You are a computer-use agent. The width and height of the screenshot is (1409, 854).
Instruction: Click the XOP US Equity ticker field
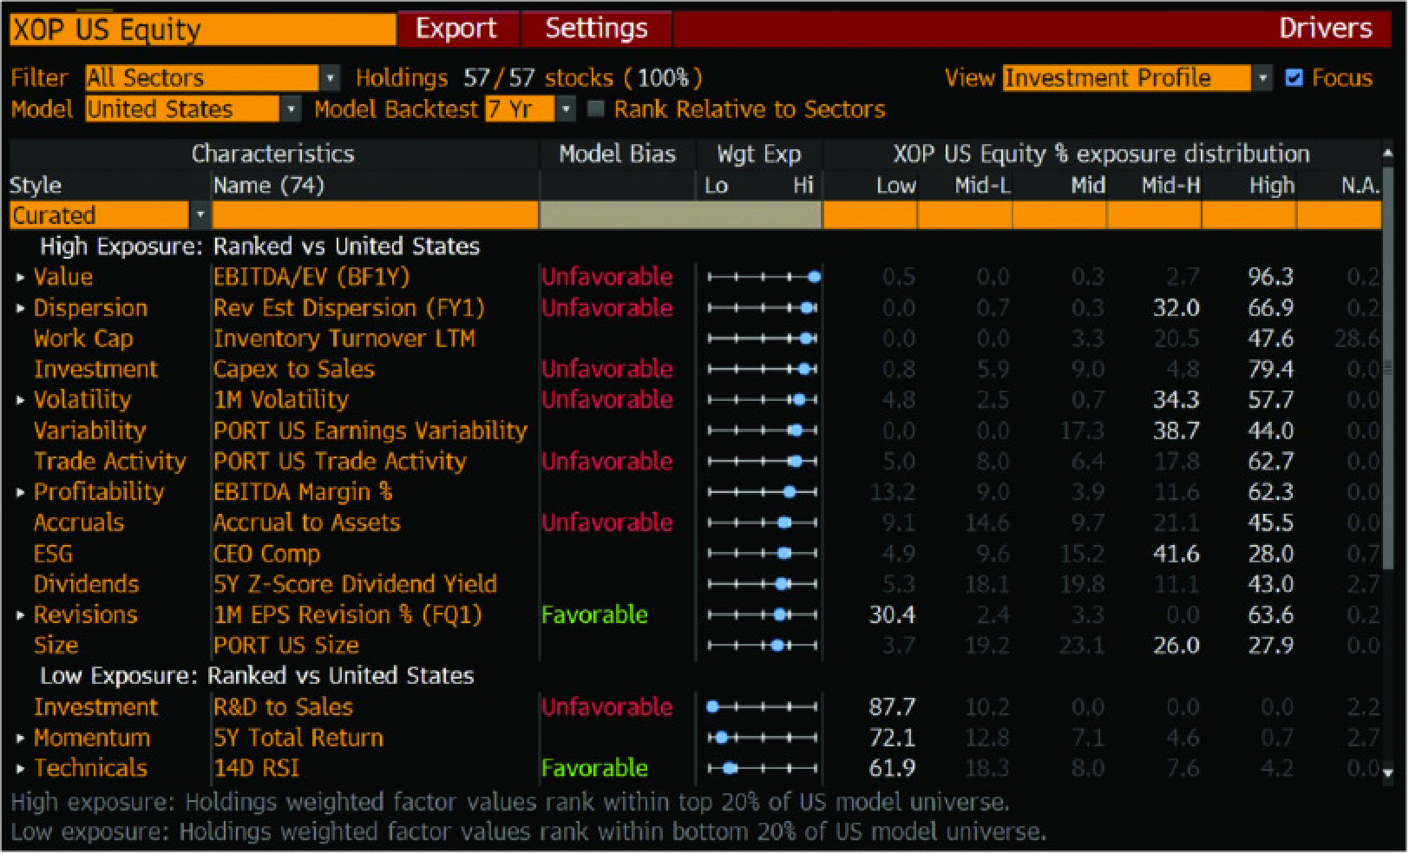coord(200,29)
